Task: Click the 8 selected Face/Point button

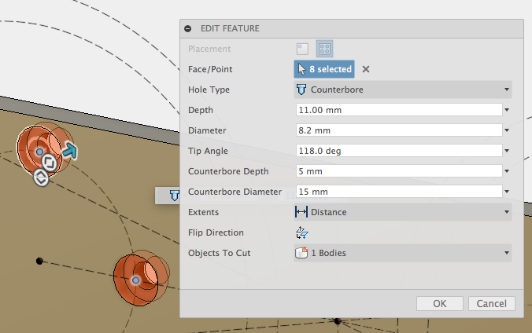Action: point(324,69)
